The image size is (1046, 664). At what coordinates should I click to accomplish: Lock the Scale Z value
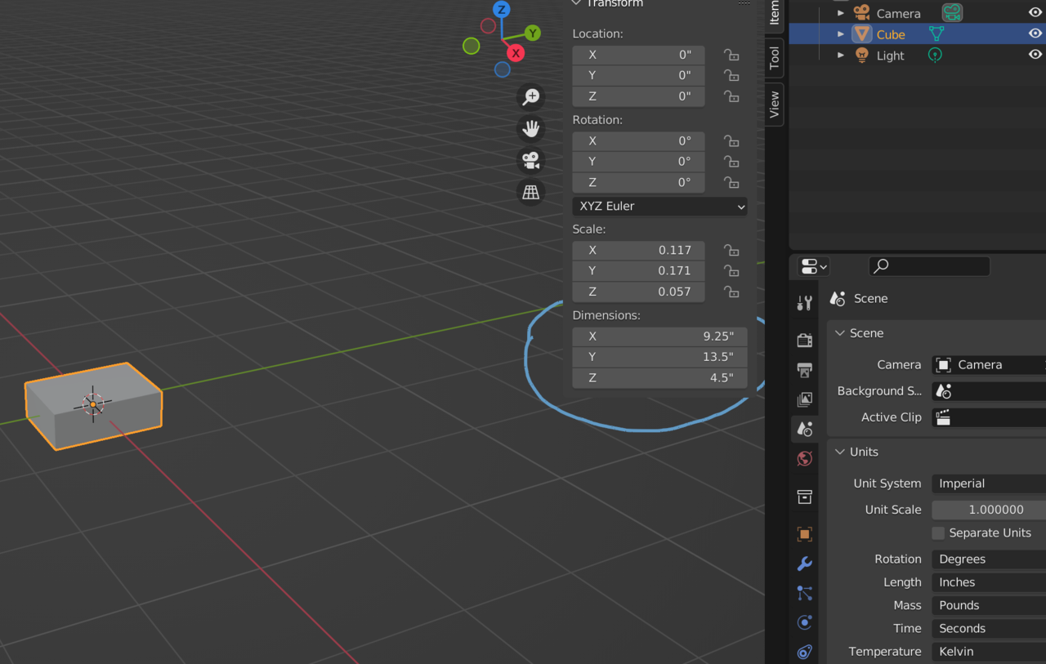731,292
